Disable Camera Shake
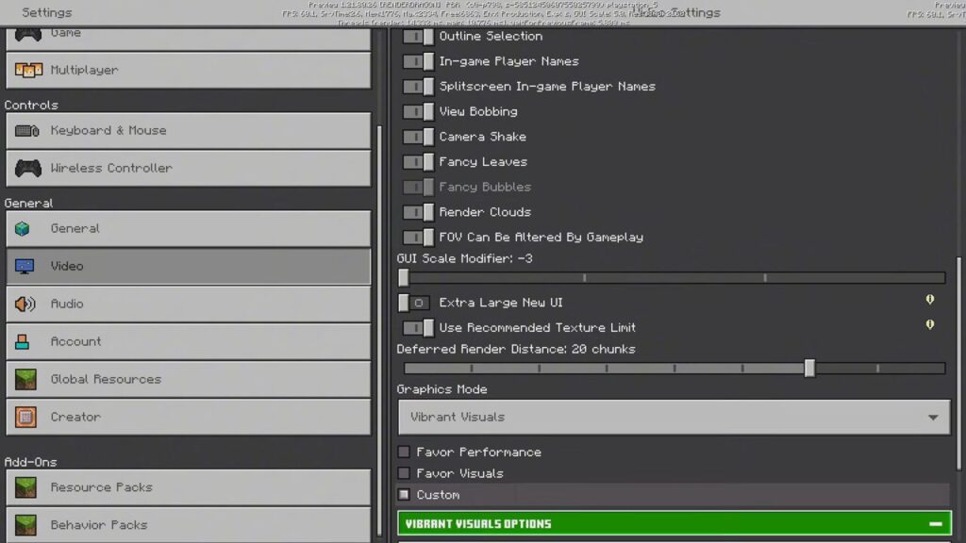 [418, 137]
